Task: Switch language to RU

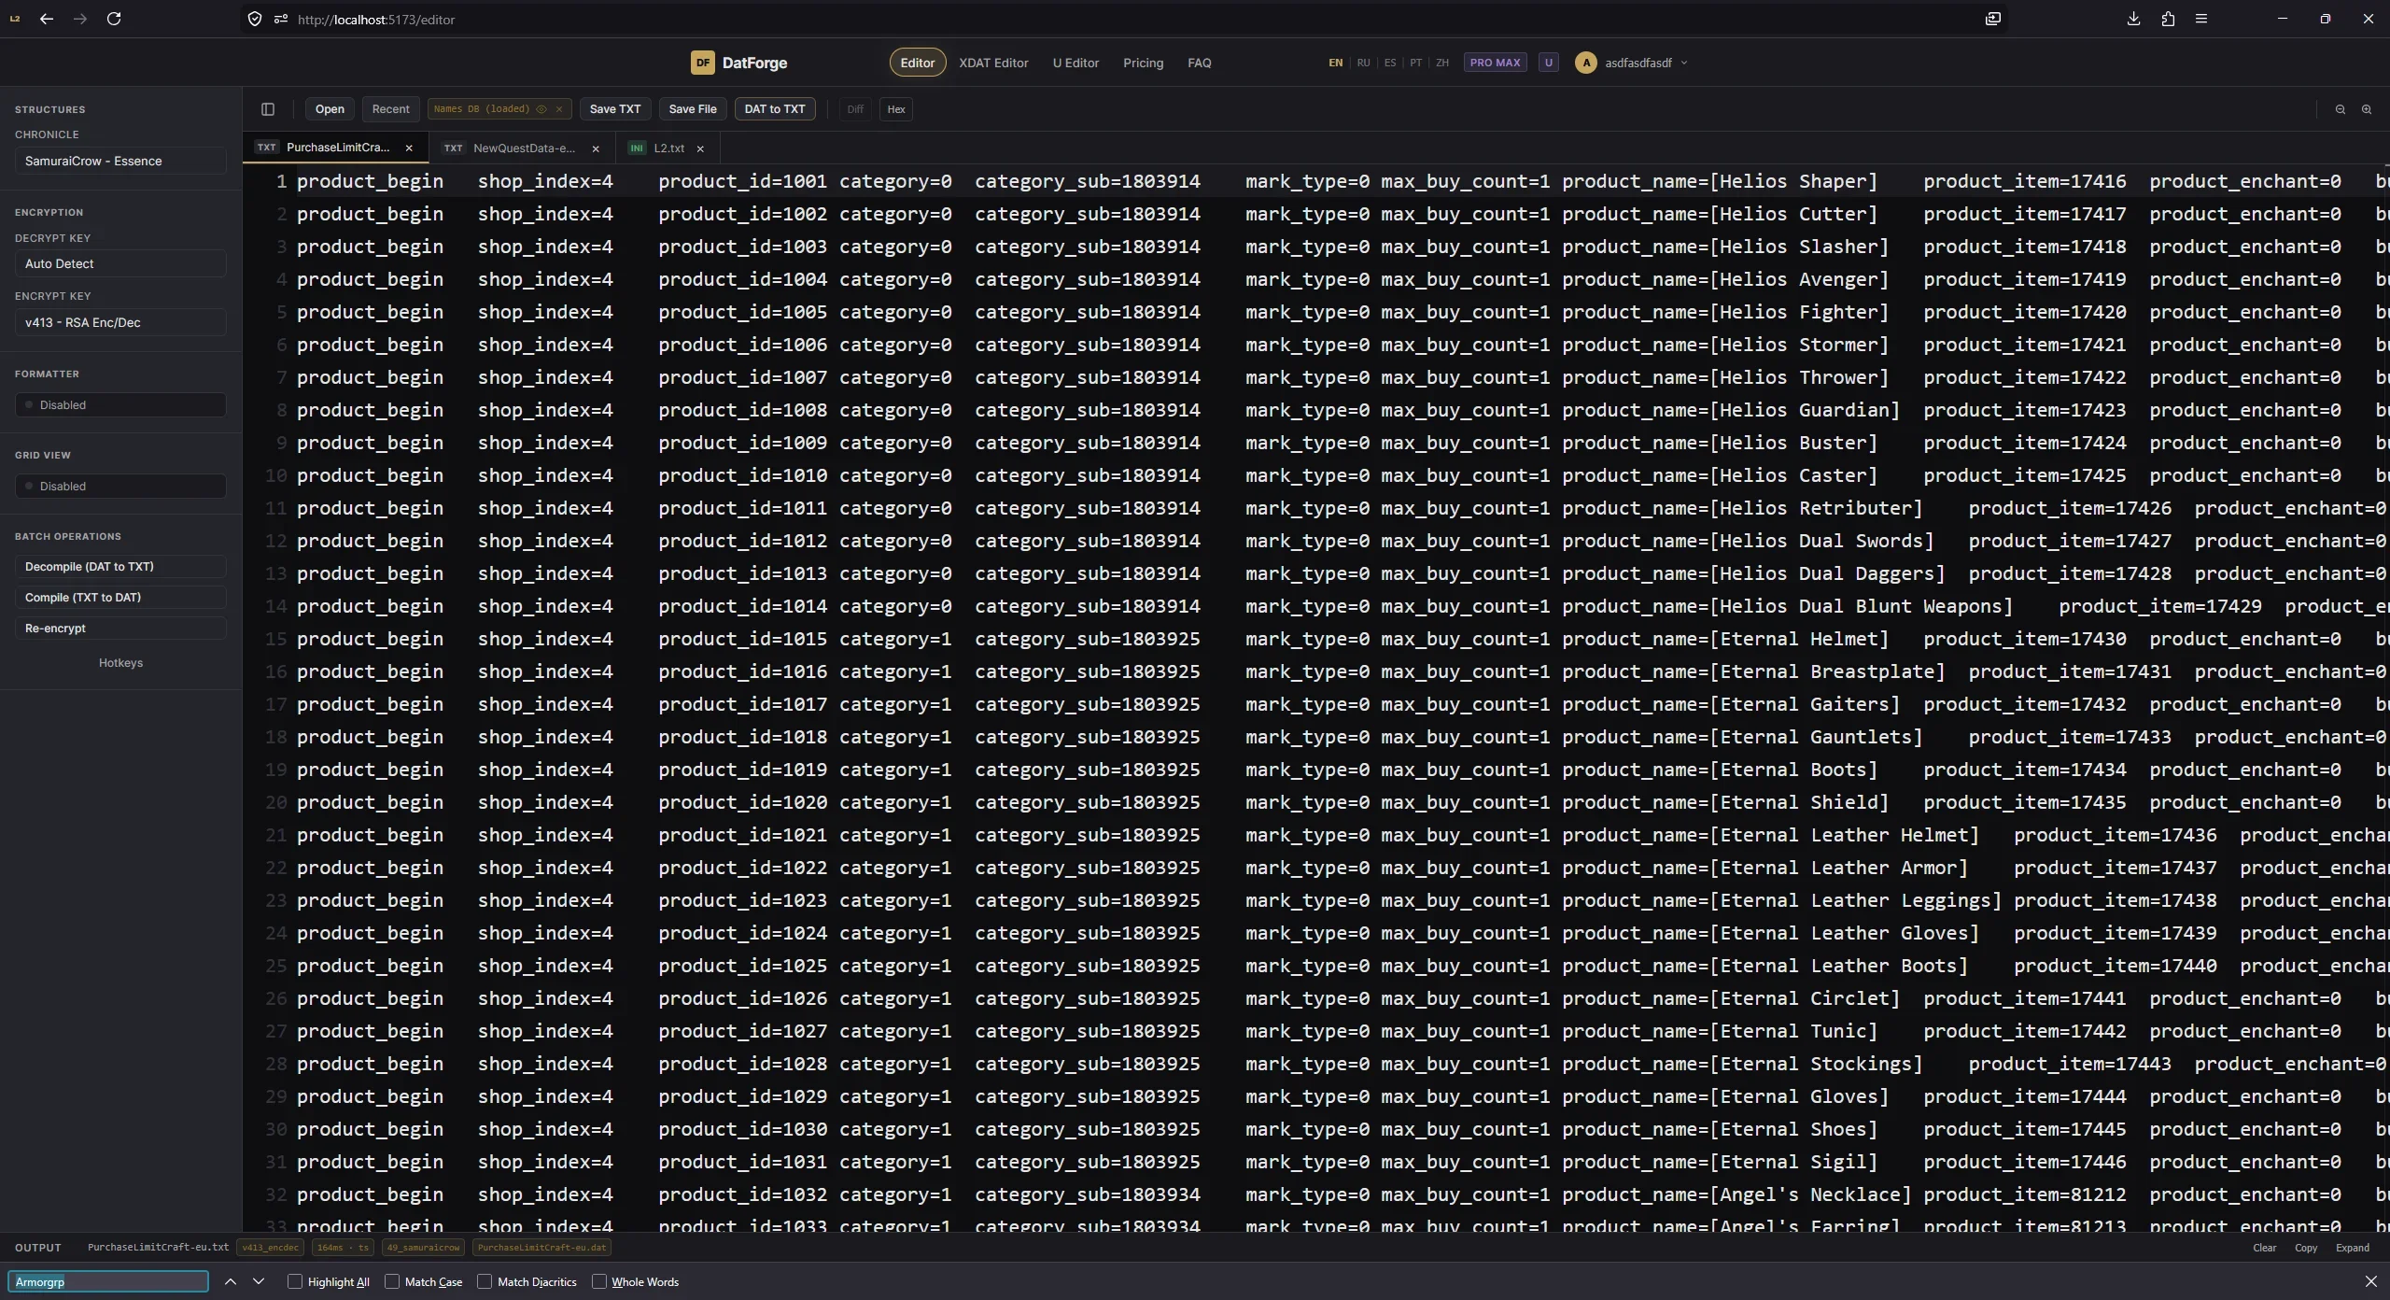Action: point(1363,63)
